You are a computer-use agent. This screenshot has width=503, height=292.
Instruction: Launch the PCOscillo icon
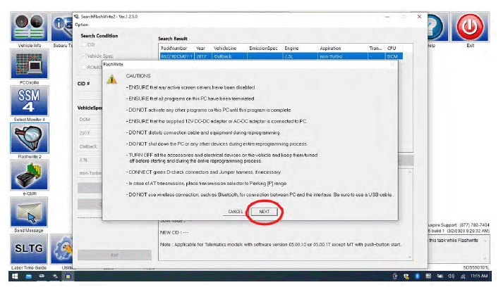(x=29, y=64)
